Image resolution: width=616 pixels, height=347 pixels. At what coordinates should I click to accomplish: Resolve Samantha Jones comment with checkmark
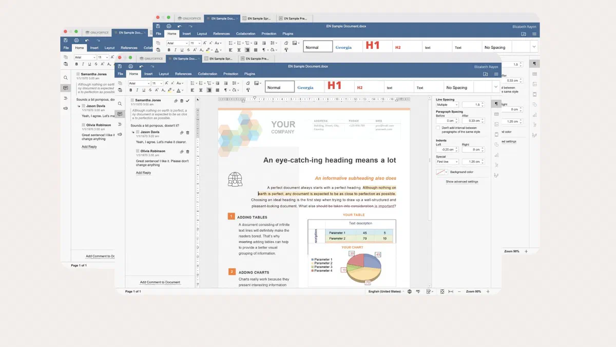[x=187, y=101]
